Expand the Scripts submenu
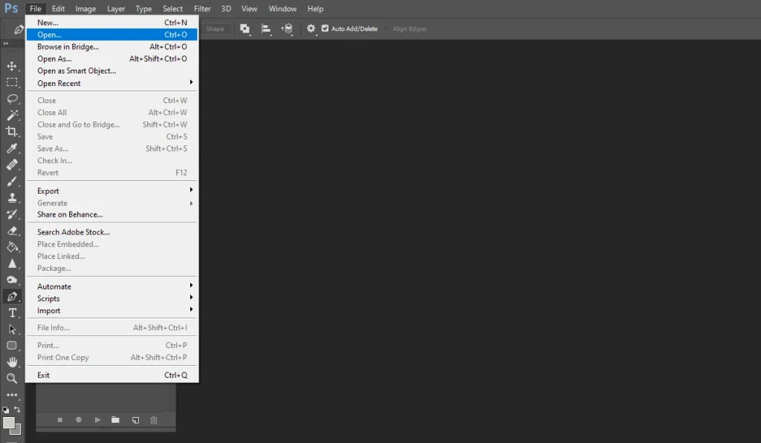 (x=111, y=298)
